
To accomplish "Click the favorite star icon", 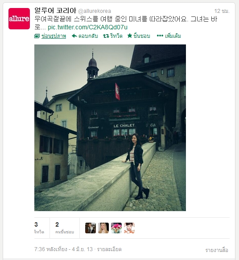I will tap(130, 36).
